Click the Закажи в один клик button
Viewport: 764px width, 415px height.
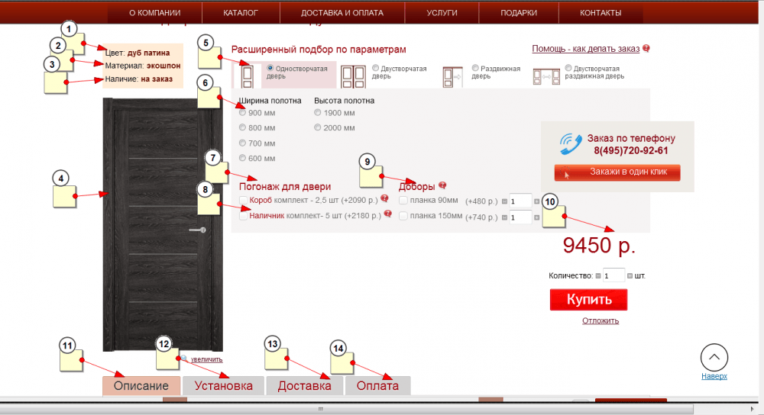click(x=617, y=172)
